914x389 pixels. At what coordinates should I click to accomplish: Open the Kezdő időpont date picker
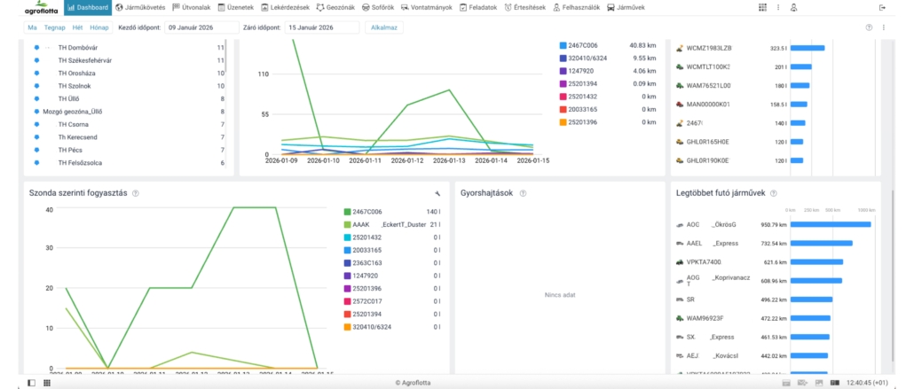(201, 27)
